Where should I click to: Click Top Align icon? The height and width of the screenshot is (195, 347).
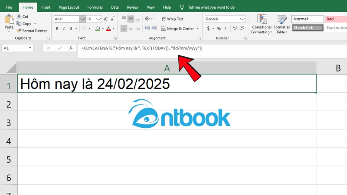[124, 19]
